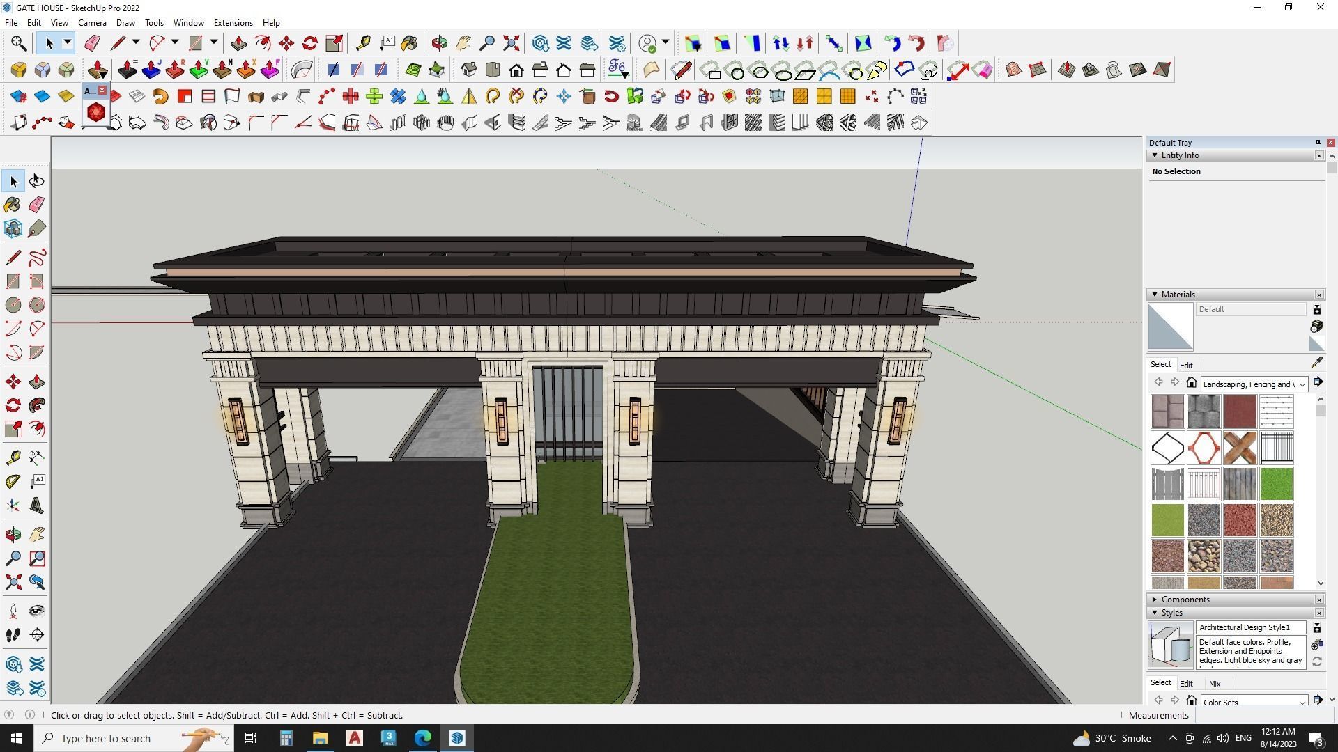Expand the Components panel
Screen dimensions: 1338x752
[1155, 600]
